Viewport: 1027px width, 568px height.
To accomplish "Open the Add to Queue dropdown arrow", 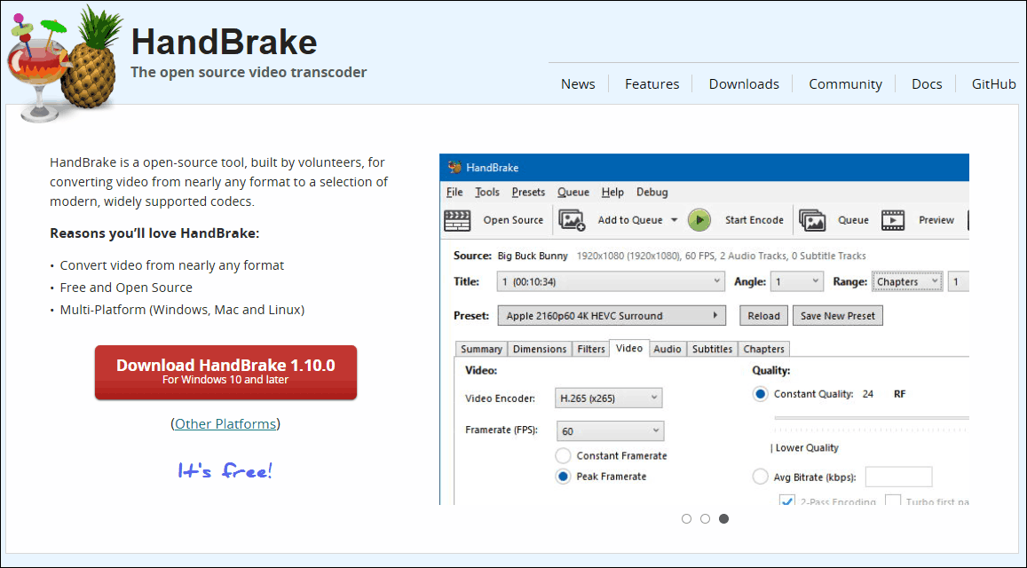I will 674,220.
